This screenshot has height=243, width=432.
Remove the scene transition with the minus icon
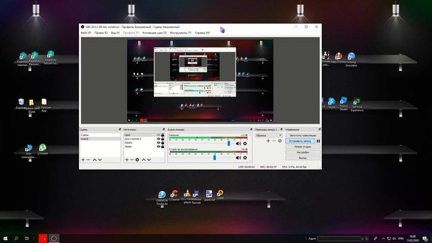click(x=274, y=141)
